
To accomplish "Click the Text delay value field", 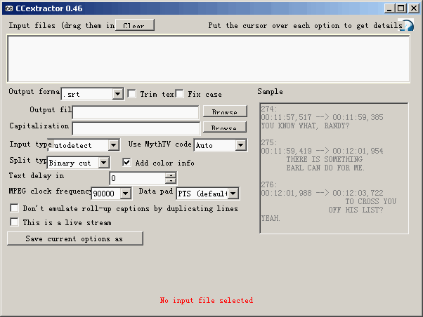I will 137,178.
